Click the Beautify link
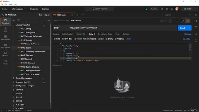The width and height of the screenshot is (199, 112). click(187, 39)
